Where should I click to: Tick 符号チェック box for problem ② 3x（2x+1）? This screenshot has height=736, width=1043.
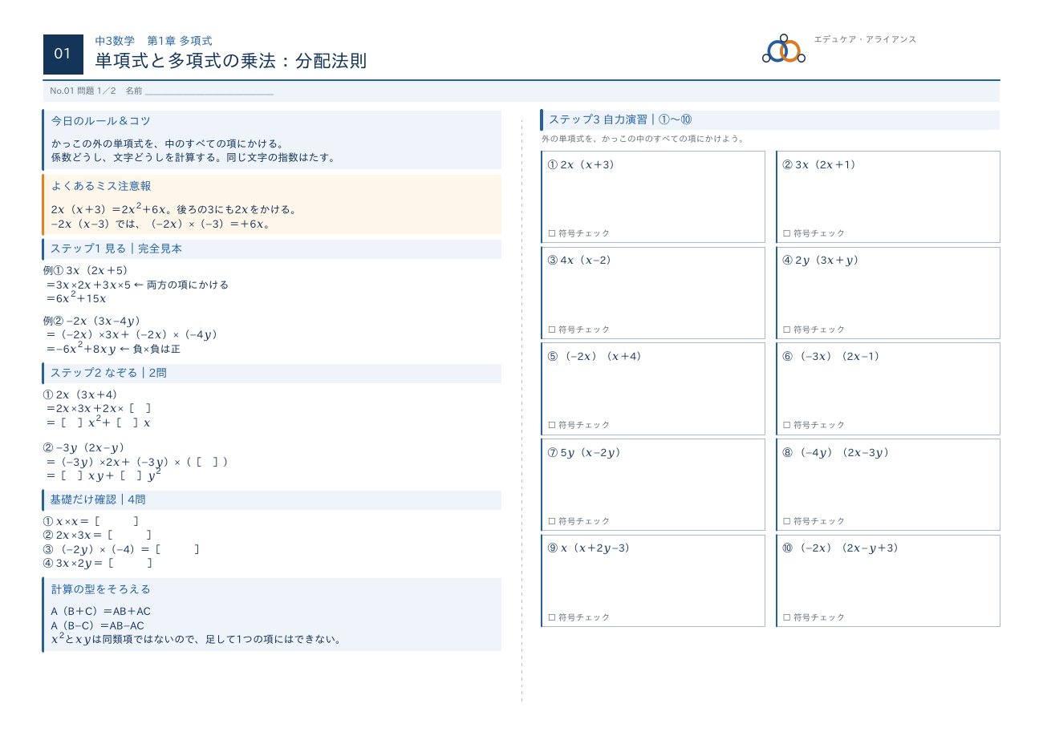point(787,233)
